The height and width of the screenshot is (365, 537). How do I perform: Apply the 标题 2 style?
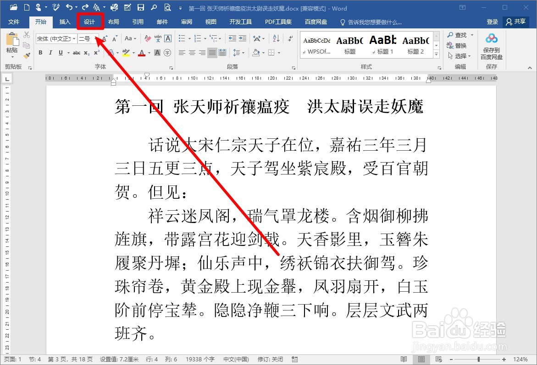[x=415, y=45]
